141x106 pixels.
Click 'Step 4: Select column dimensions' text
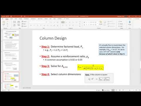pos(61,74)
